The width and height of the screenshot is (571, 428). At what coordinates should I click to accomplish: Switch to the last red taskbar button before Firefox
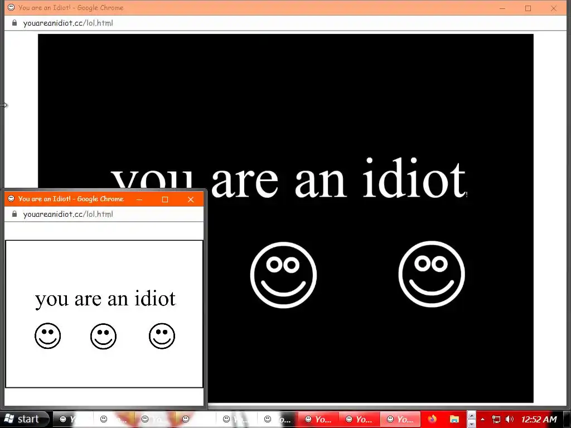point(400,419)
